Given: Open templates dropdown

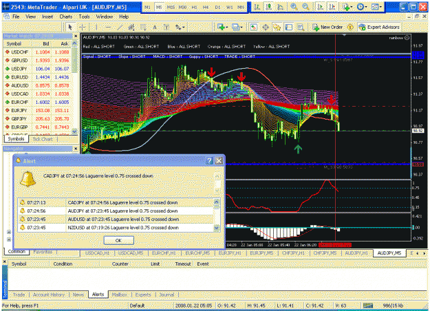Looking at the screenshot, I should click(x=376, y=7).
